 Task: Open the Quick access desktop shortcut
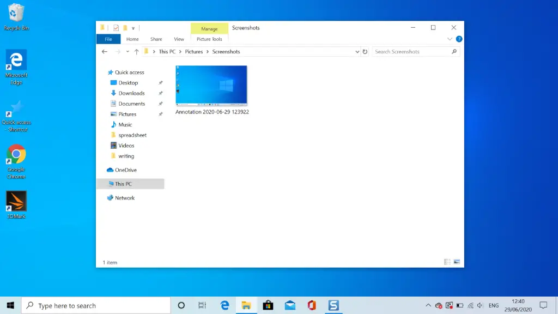pos(16,116)
